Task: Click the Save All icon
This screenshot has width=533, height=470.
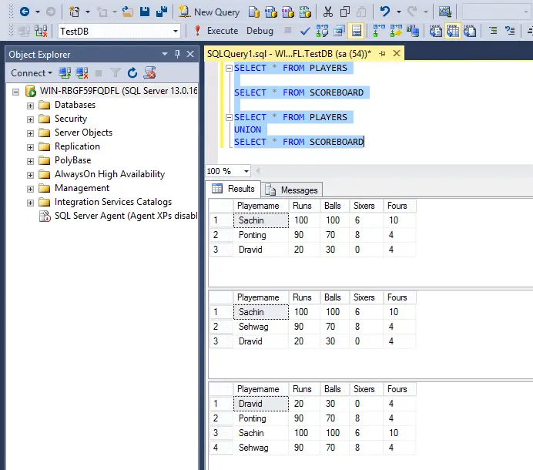Action: 162,12
